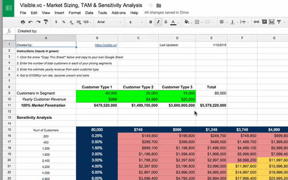288x180 pixels.
Task: Open the Help menu
Action: [x=134, y=13]
